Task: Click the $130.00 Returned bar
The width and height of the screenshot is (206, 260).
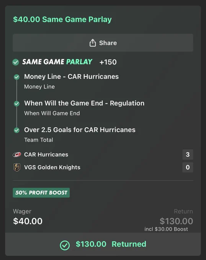Action: 103,244
